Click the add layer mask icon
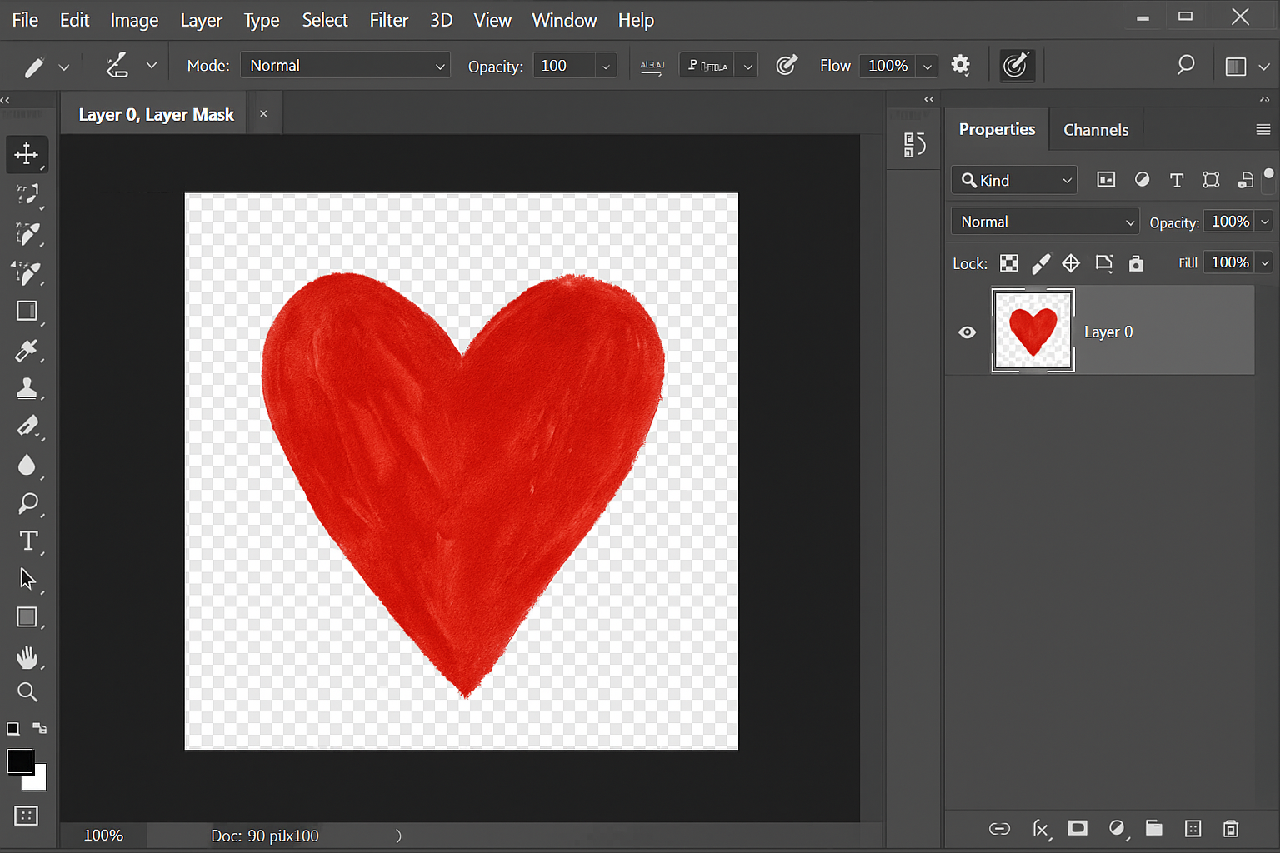This screenshot has height=853, width=1280. coord(1077,828)
